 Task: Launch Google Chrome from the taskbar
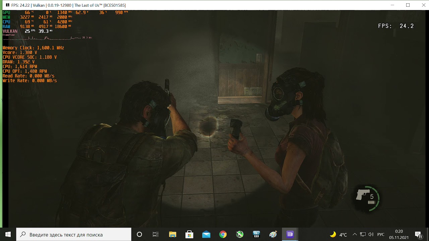(x=223, y=234)
